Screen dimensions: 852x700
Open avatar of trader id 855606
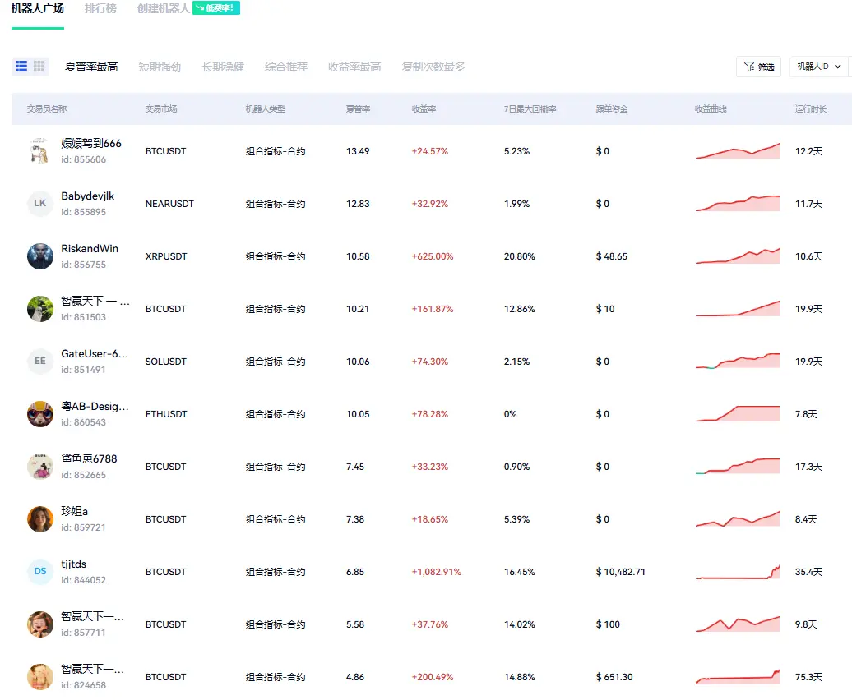[40, 151]
